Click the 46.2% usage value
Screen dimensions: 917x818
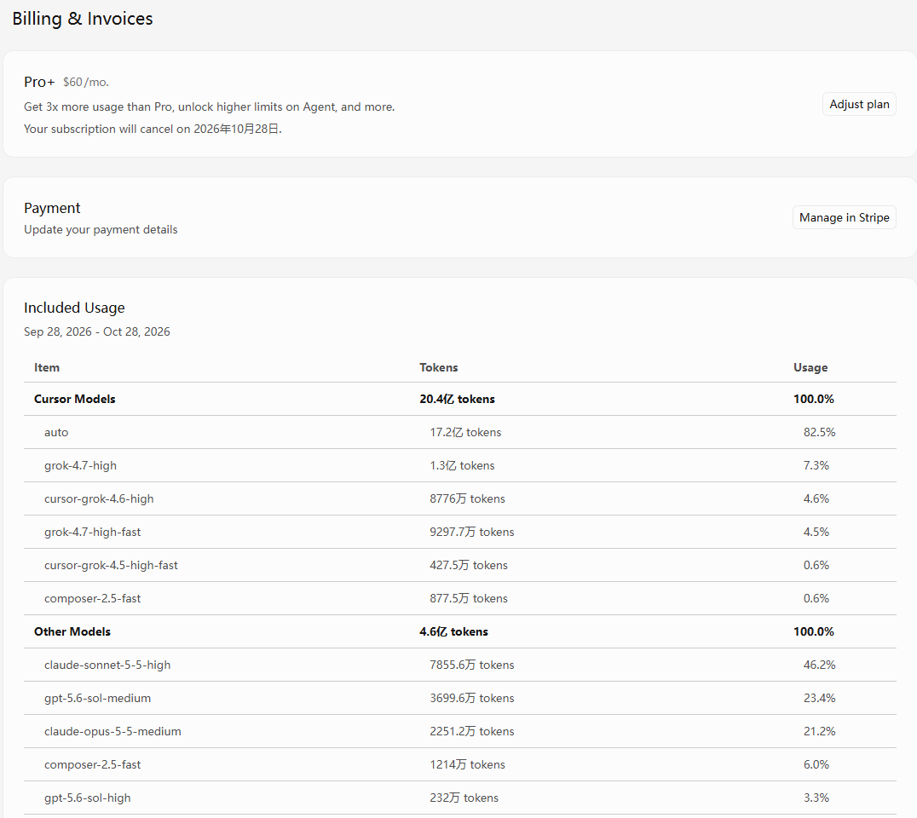[819, 665]
